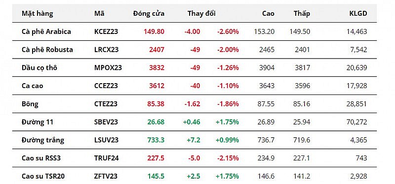395x184 pixels.
Task: Select the Bông commodity row
Action: [195, 104]
